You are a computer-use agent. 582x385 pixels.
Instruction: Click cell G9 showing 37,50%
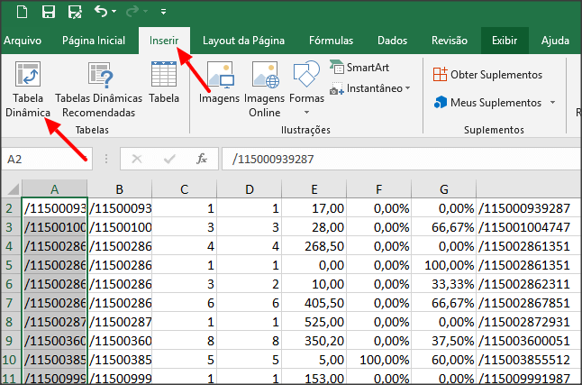(443, 341)
